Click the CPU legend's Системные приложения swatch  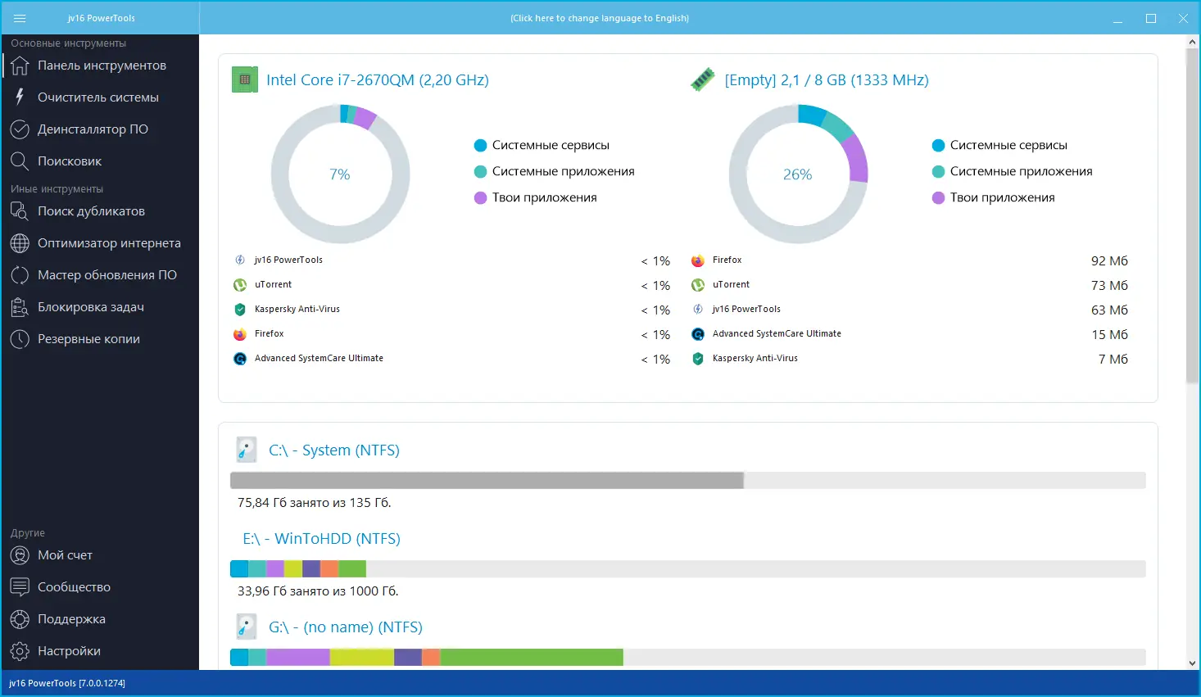481,172
